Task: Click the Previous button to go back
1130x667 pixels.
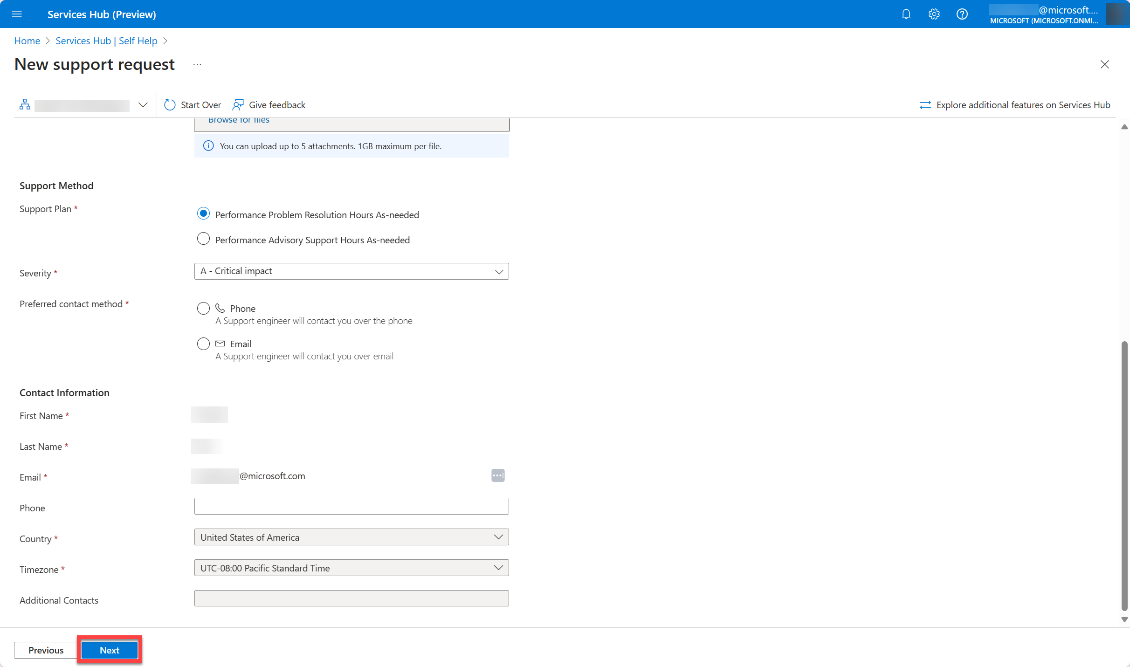Action: click(x=45, y=650)
